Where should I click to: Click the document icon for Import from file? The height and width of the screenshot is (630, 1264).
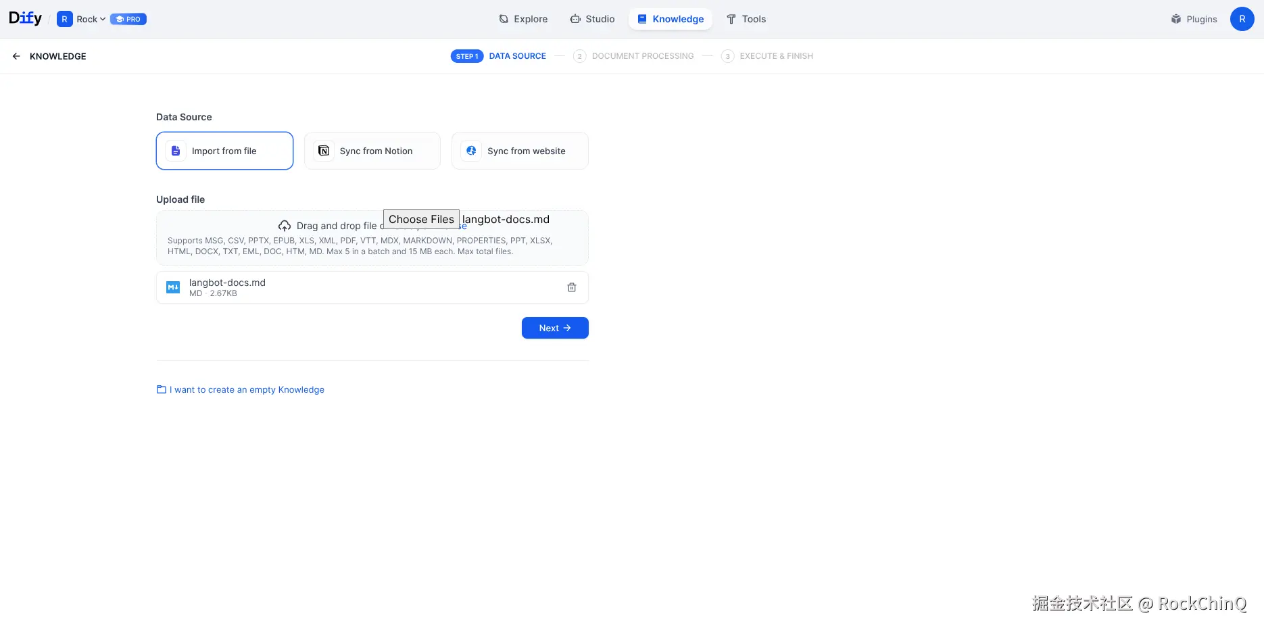(176, 151)
